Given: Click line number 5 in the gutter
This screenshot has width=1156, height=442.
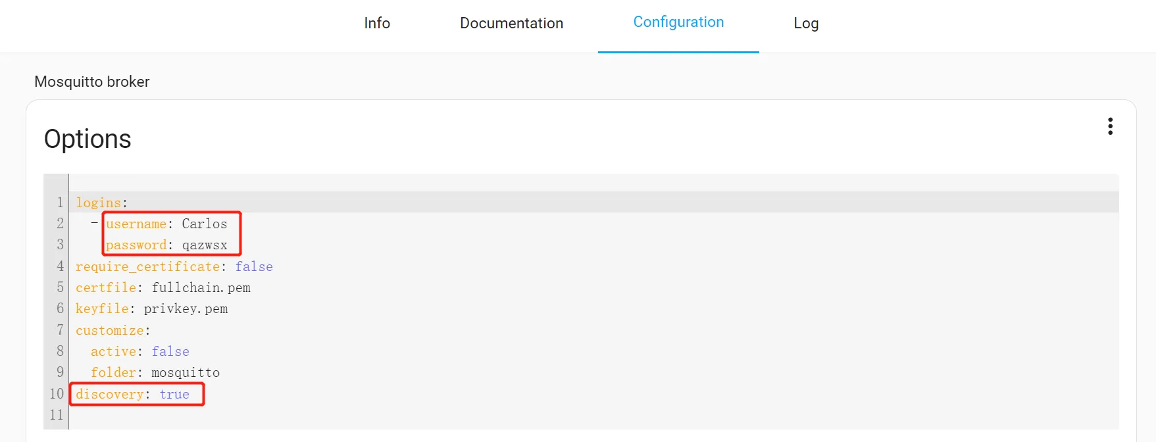Looking at the screenshot, I should click(x=60, y=288).
